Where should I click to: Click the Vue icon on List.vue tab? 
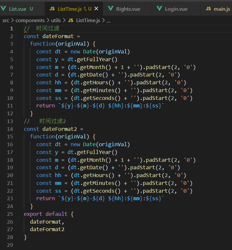[3, 9]
